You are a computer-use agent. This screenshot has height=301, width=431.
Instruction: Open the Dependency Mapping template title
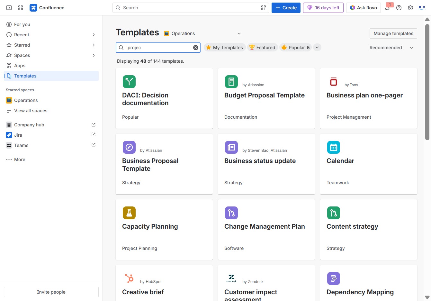360,292
